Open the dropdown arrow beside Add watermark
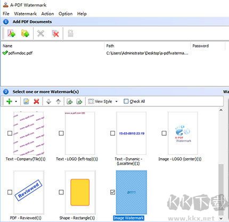 (16, 102)
